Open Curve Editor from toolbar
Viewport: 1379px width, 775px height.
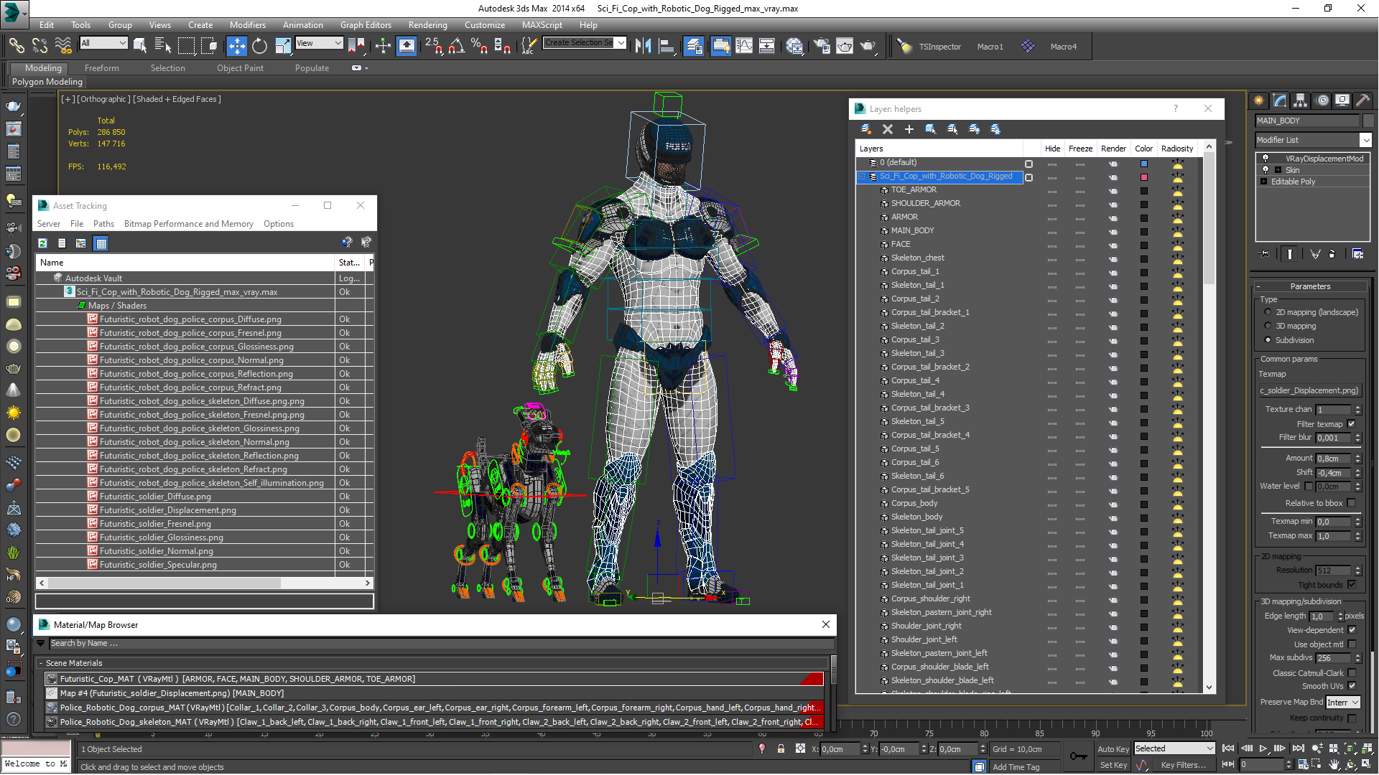tap(744, 46)
